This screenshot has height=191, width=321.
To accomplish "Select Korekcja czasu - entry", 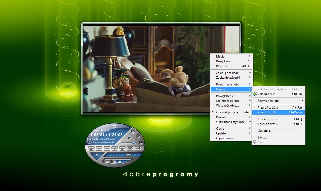I will (278, 124).
